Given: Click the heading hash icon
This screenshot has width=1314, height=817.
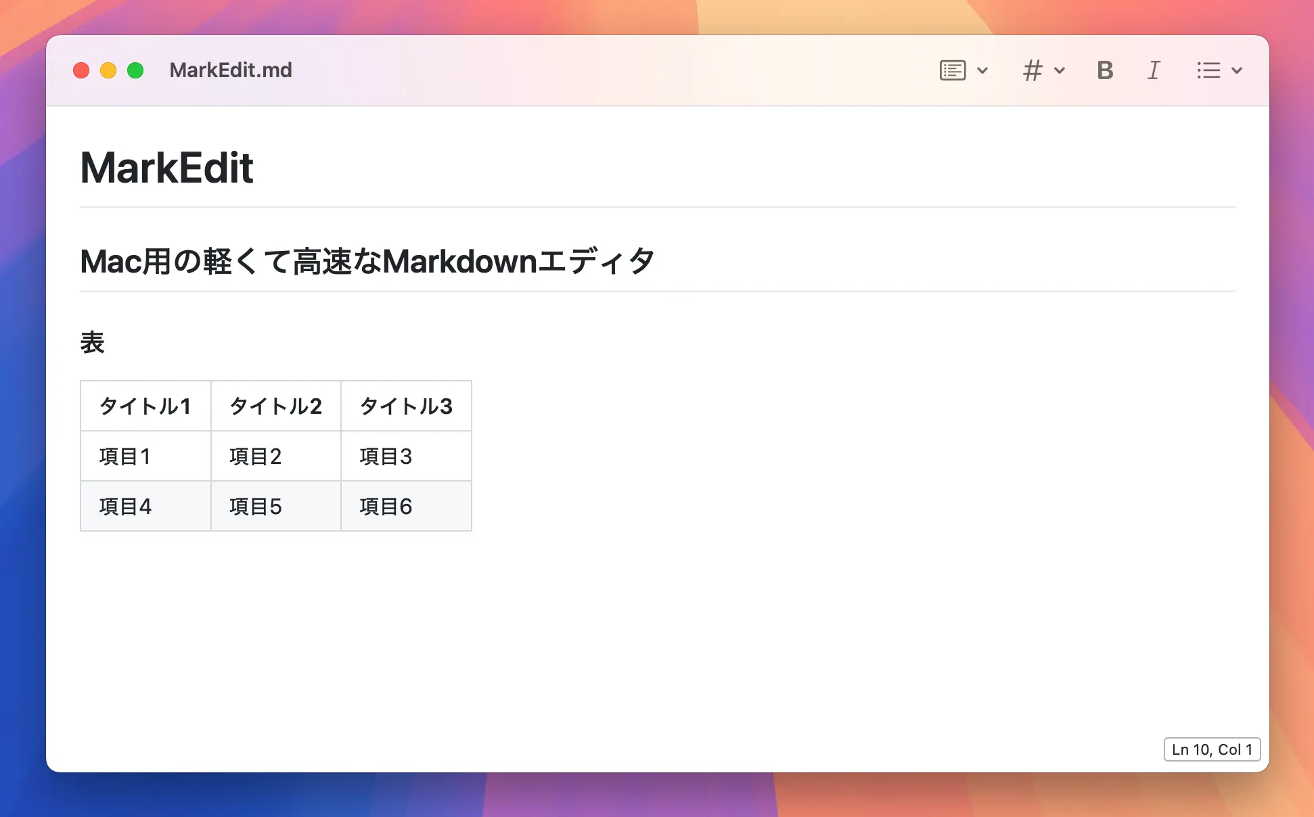Looking at the screenshot, I should pyautogui.click(x=1033, y=70).
